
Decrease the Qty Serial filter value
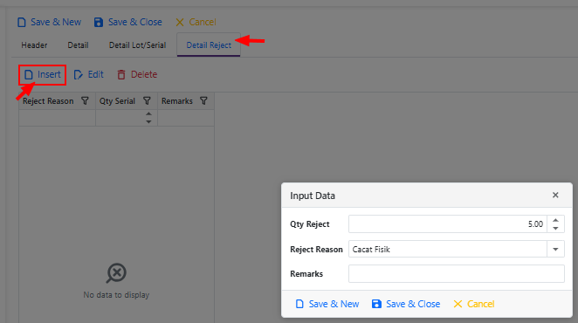148,122
